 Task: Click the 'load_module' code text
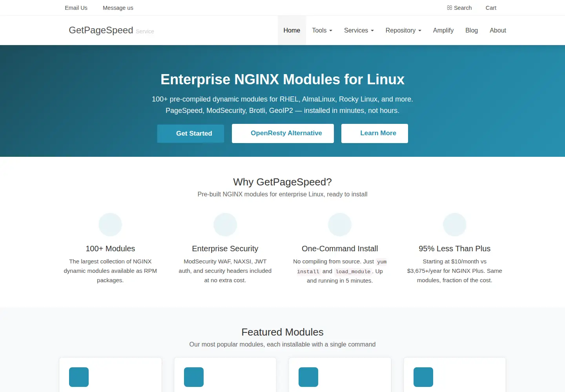click(x=353, y=271)
